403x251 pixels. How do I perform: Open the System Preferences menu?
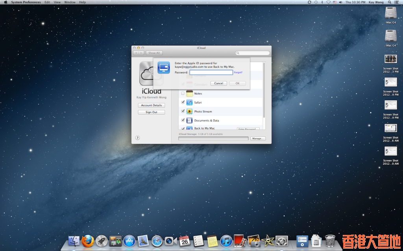(26, 2)
